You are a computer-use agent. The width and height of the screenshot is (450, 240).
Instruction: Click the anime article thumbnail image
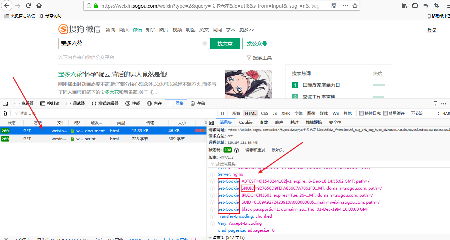(x=249, y=84)
